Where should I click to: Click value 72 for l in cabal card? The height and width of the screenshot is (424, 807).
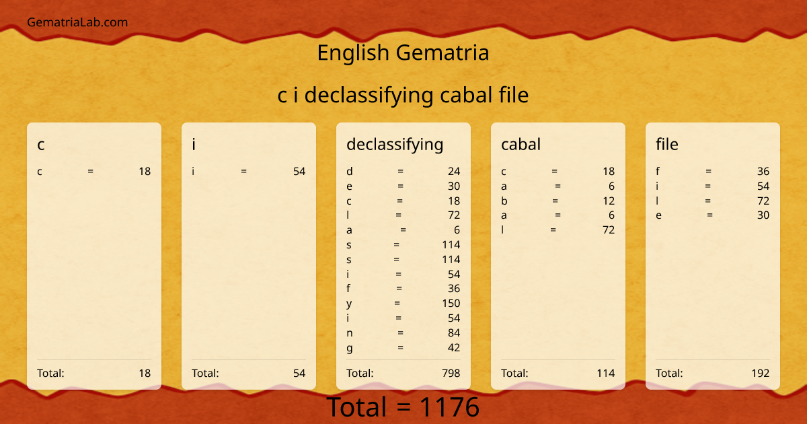coord(609,230)
